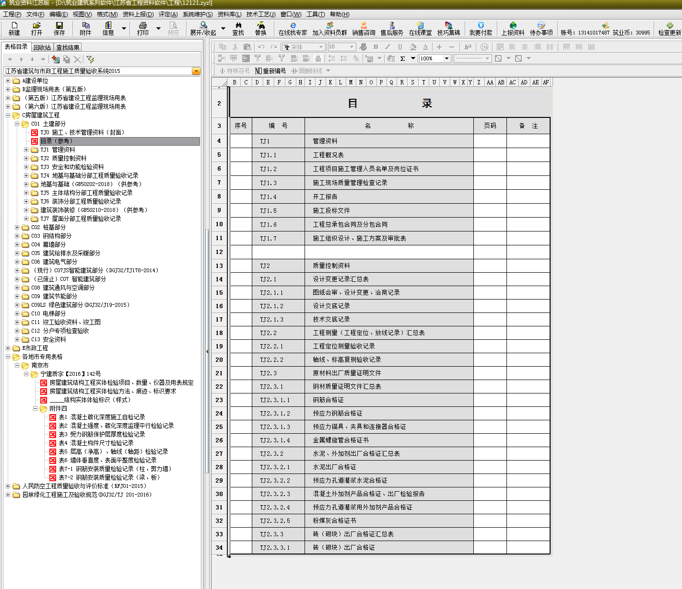Toggle italic formatting I
Viewport: 682px width, 589px height.
tap(388, 46)
